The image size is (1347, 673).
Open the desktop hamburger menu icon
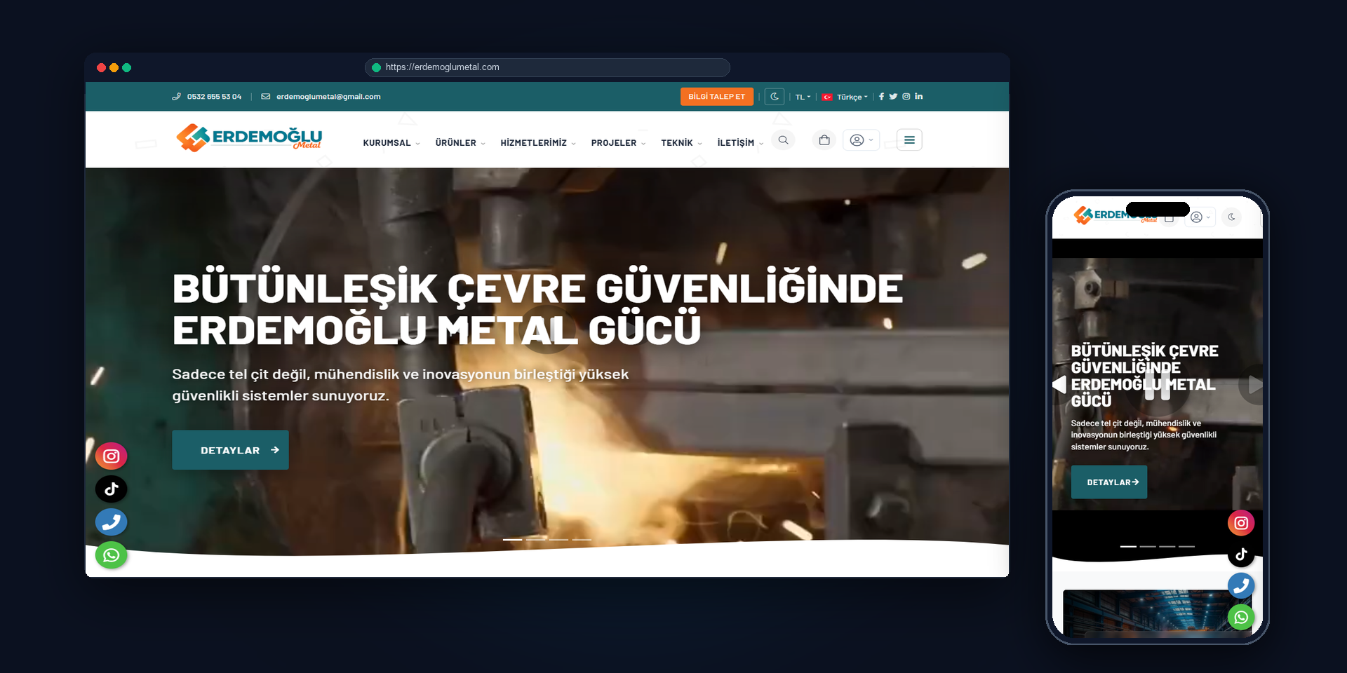tap(909, 140)
